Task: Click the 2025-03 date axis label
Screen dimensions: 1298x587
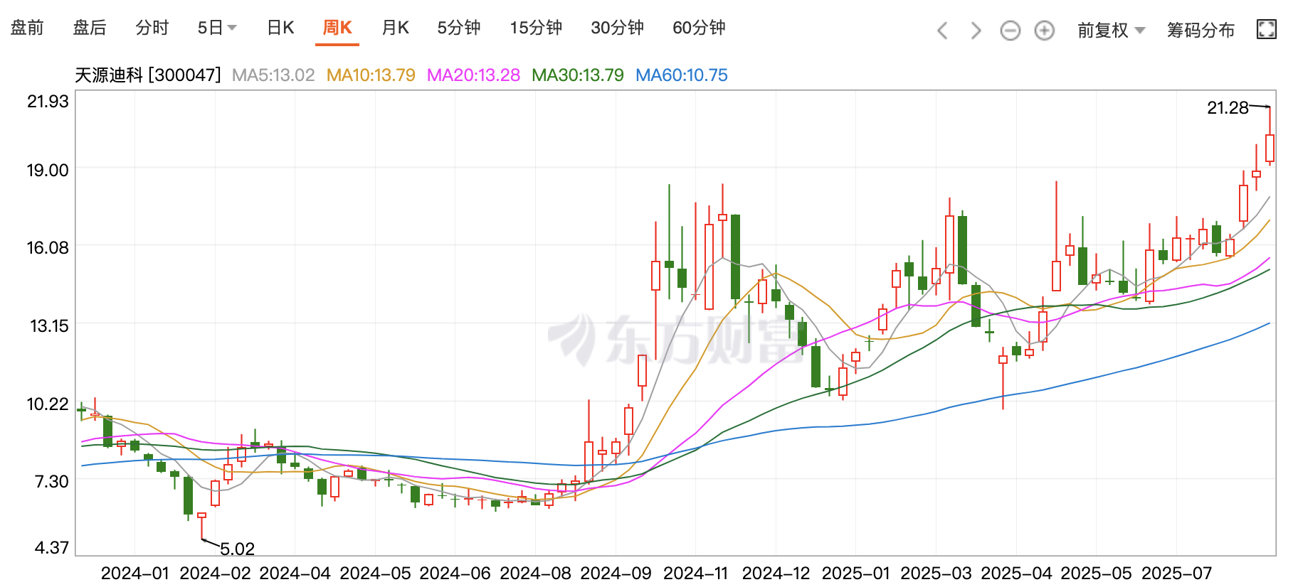Action: 936,573
